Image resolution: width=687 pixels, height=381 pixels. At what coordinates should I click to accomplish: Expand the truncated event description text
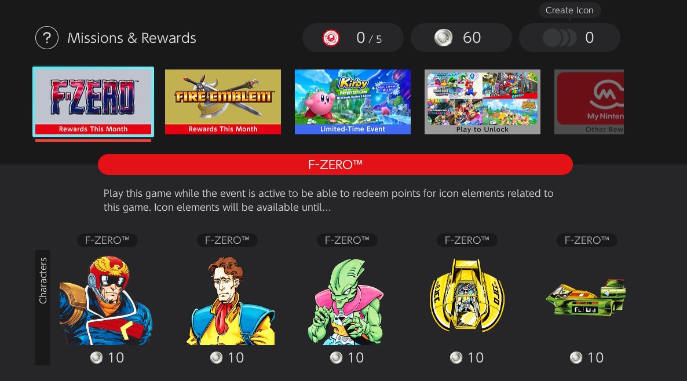328,200
